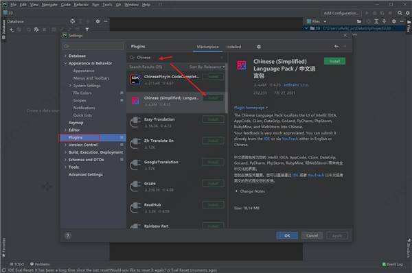Image resolution: width=412 pixels, height=273 pixels.
Task: Click OK in Settings dialog
Action: click(x=287, y=236)
